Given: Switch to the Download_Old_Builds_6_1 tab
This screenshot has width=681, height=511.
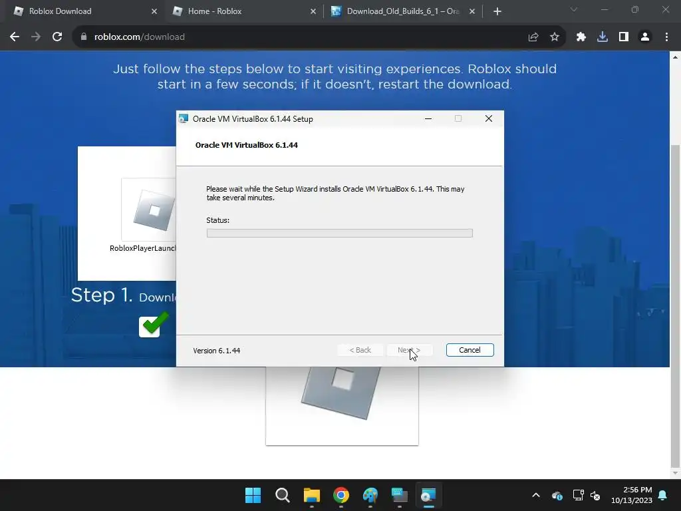Looking at the screenshot, I should click(x=402, y=11).
